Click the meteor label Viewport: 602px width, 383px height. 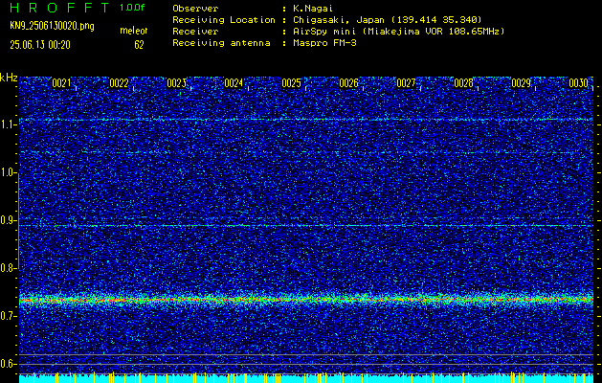[134, 31]
